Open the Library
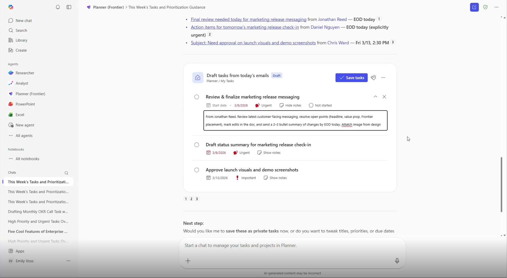 click(x=18, y=40)
